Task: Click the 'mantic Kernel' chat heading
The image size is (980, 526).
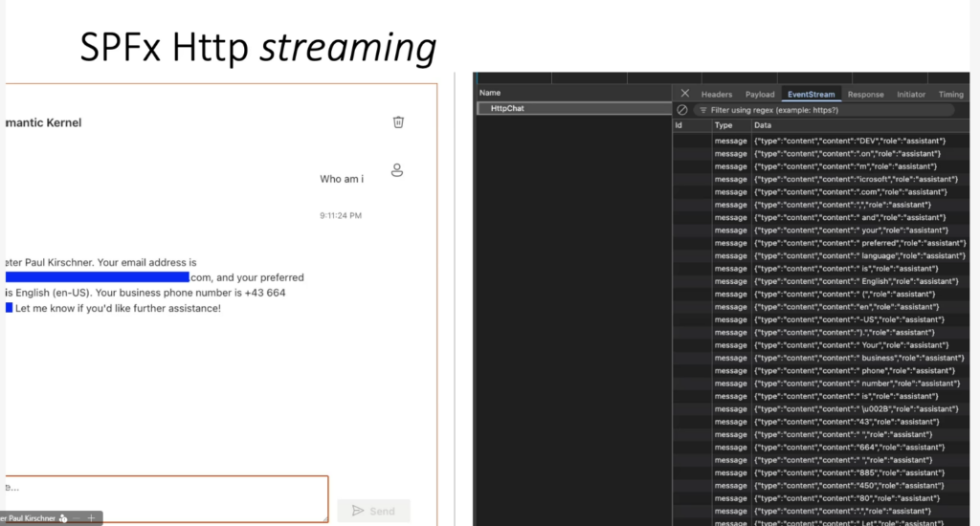Action: (43, 123)
